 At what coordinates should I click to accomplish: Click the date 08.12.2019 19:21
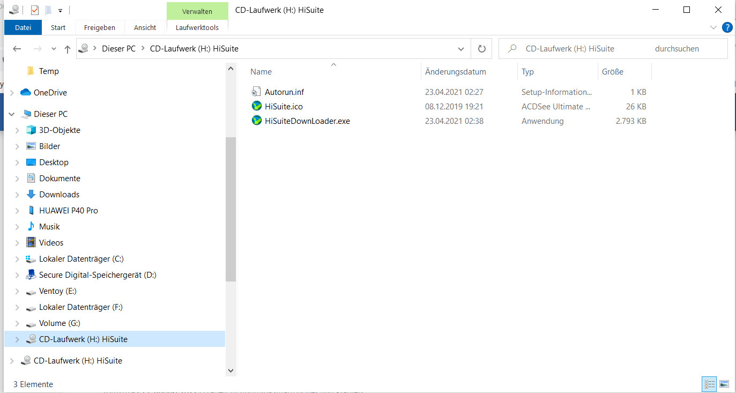(454, 107)
